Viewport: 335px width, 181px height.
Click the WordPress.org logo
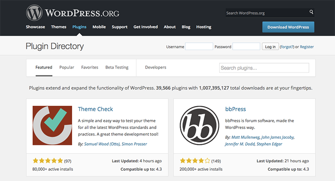73,13
